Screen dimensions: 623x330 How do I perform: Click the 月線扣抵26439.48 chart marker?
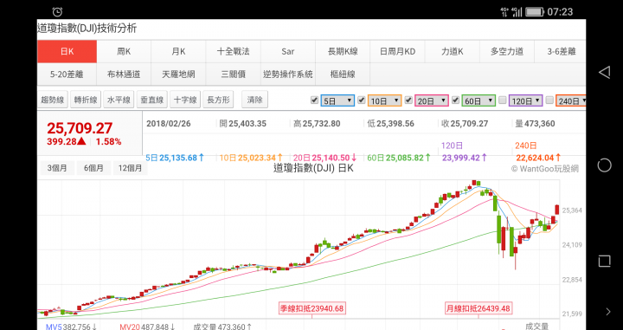click(x=478, y=308)
